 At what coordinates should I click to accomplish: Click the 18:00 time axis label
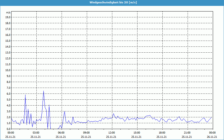tap(162, 132)
